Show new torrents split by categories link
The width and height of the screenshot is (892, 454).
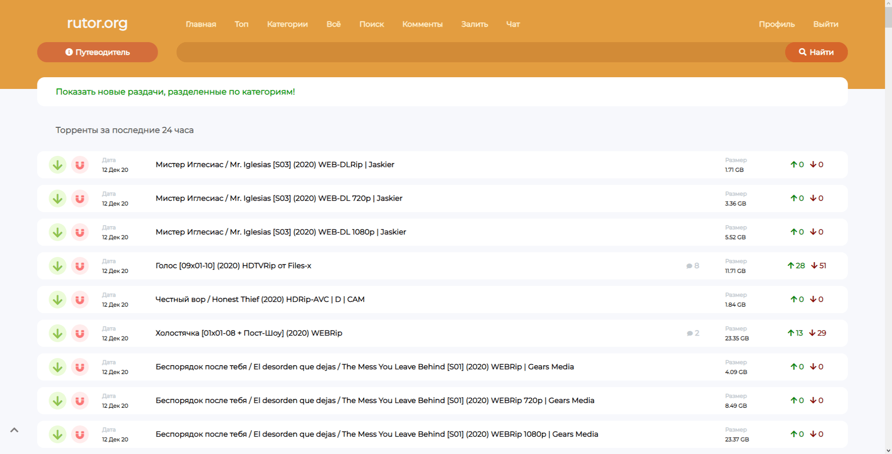pyautogui.click(x=175, y=92)
